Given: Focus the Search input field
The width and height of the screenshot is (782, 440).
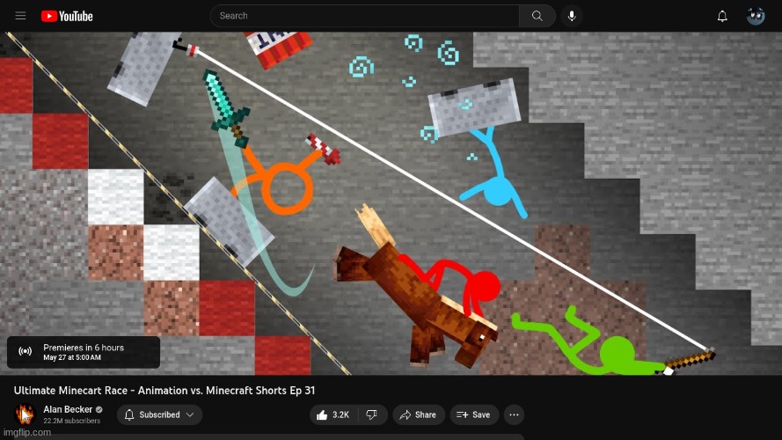Looking at the screenshot, I should 364,16.
